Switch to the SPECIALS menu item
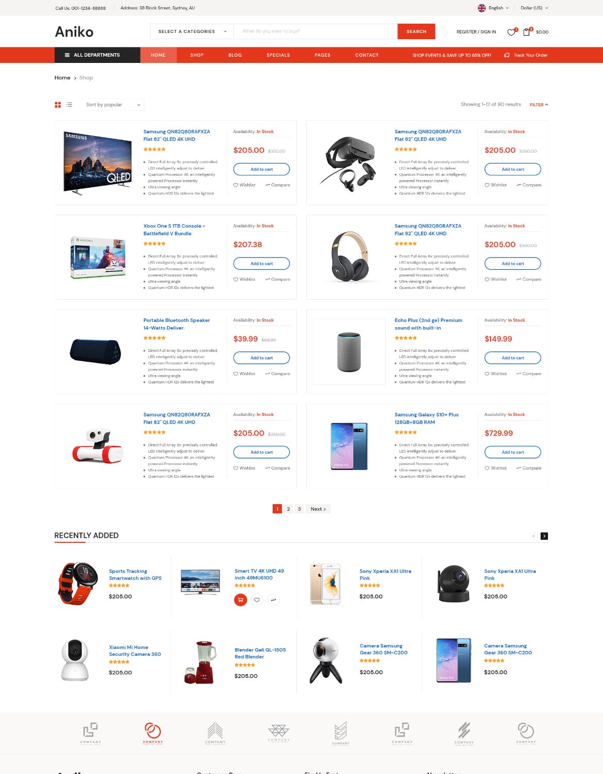This screenshot has height=774, width=603. (x=278, y=55)
